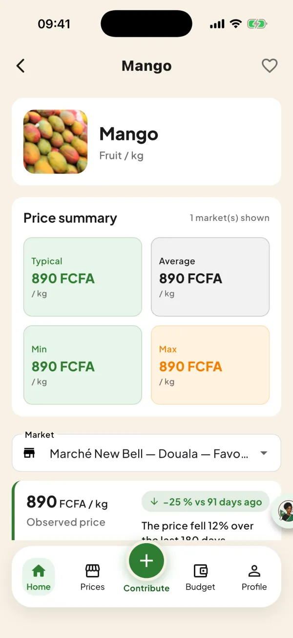Tap the orange Max price card
This screenshot has width=293, height=638.
210,365
